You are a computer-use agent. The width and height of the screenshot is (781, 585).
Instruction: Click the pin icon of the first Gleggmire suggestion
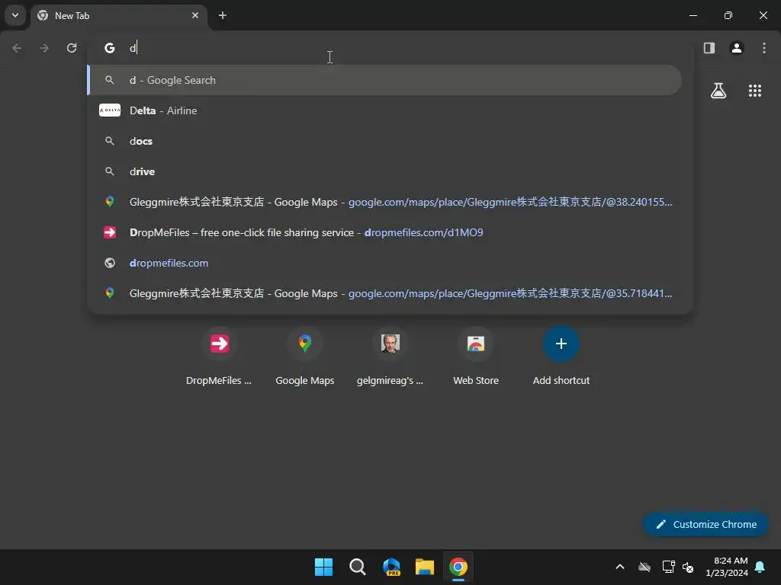110,202
